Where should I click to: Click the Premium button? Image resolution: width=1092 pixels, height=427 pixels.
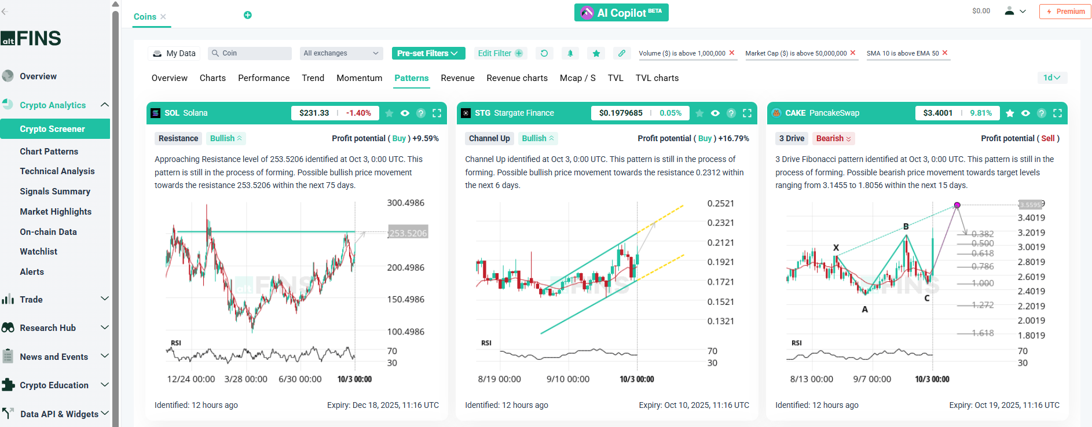coord(1065,12)
